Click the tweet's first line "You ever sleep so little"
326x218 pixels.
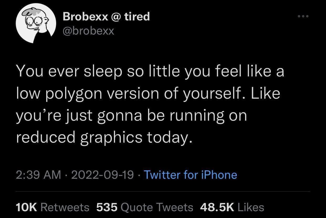pyautogui.click(x=79, y=71)
